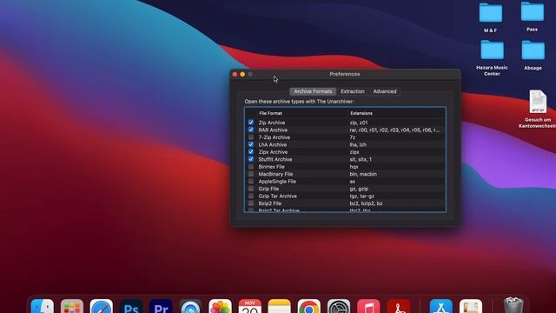The width and height of the screenshot is (556, 313).
Task: Enable the Gzip Tar Archive checkbox
Action: point(251,196)
